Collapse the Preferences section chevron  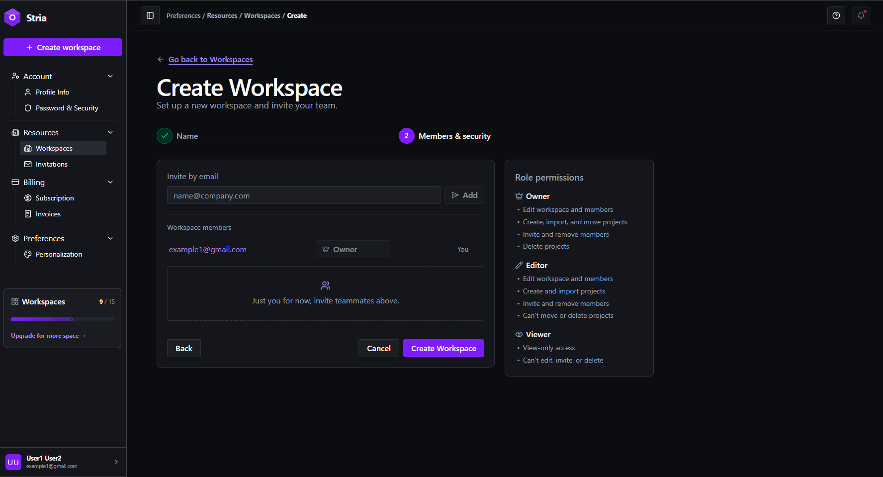(110, 238)
